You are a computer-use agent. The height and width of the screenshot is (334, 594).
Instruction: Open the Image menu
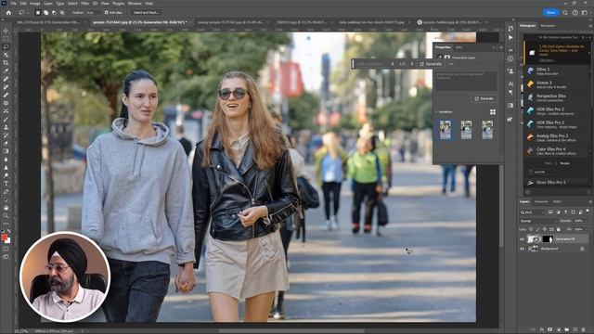pos(34,4)
